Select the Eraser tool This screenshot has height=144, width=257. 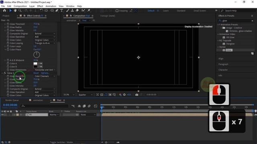pyautogui.click(x=77, y=11)
